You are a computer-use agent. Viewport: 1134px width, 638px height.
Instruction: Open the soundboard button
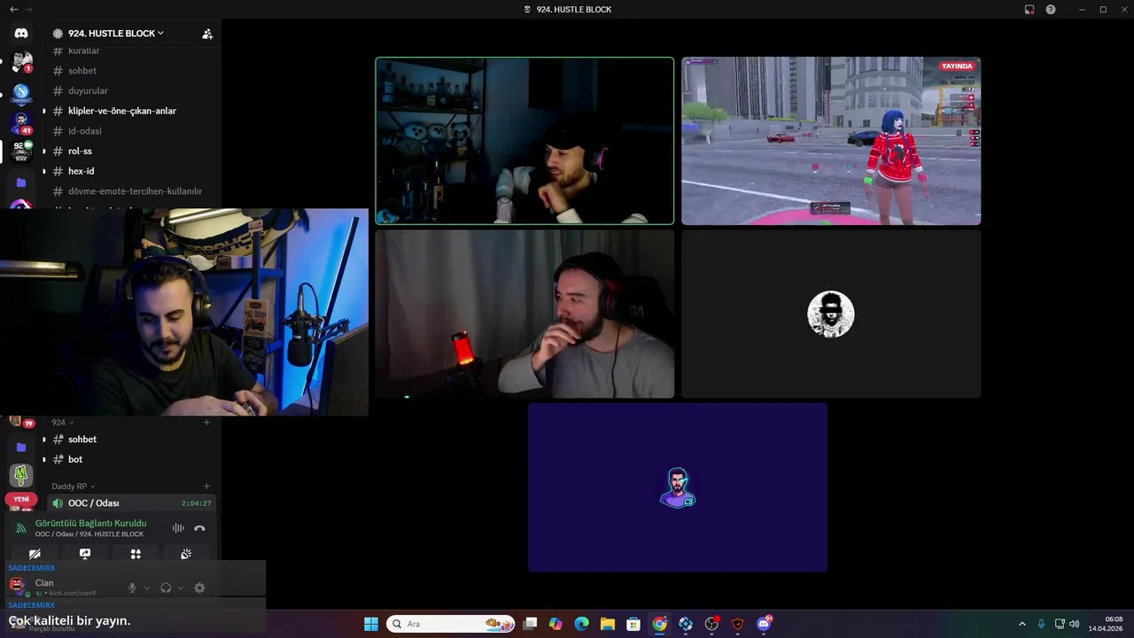pos(186,554)
